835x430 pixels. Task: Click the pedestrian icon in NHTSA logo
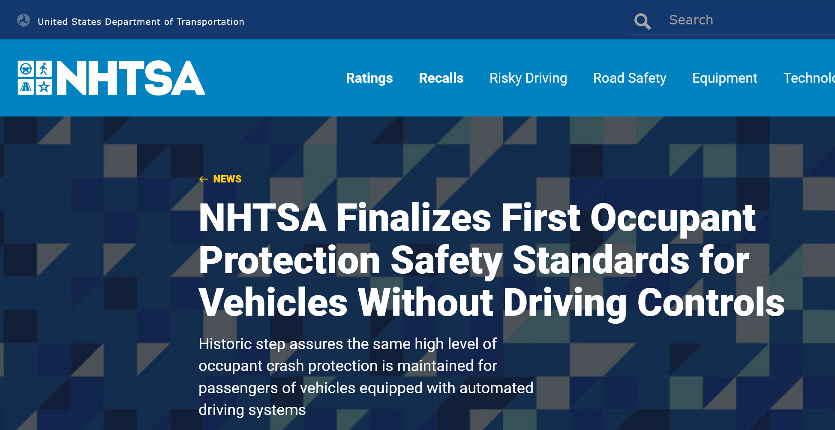click(44, 69)
